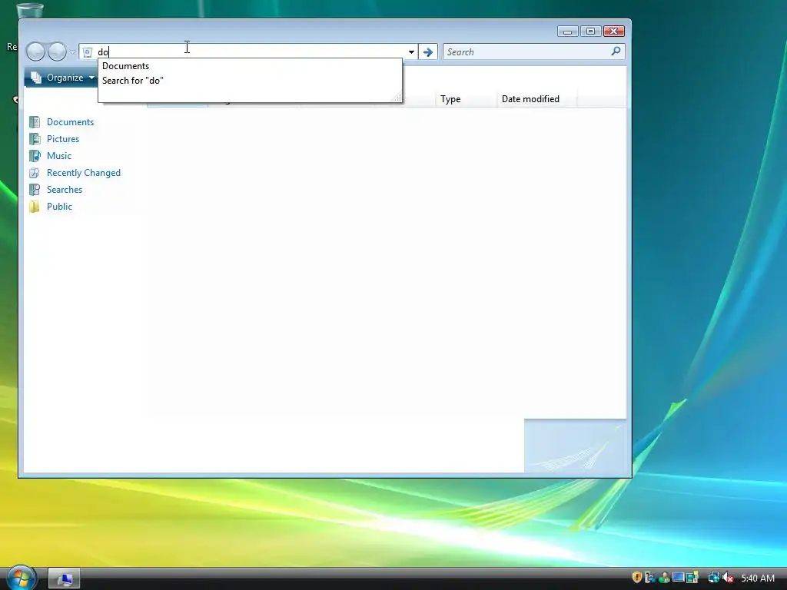Open the Pictures favorite link
The height and width of the screenshot is (590, 787).
pyautogui.click(x=63, y=139)
